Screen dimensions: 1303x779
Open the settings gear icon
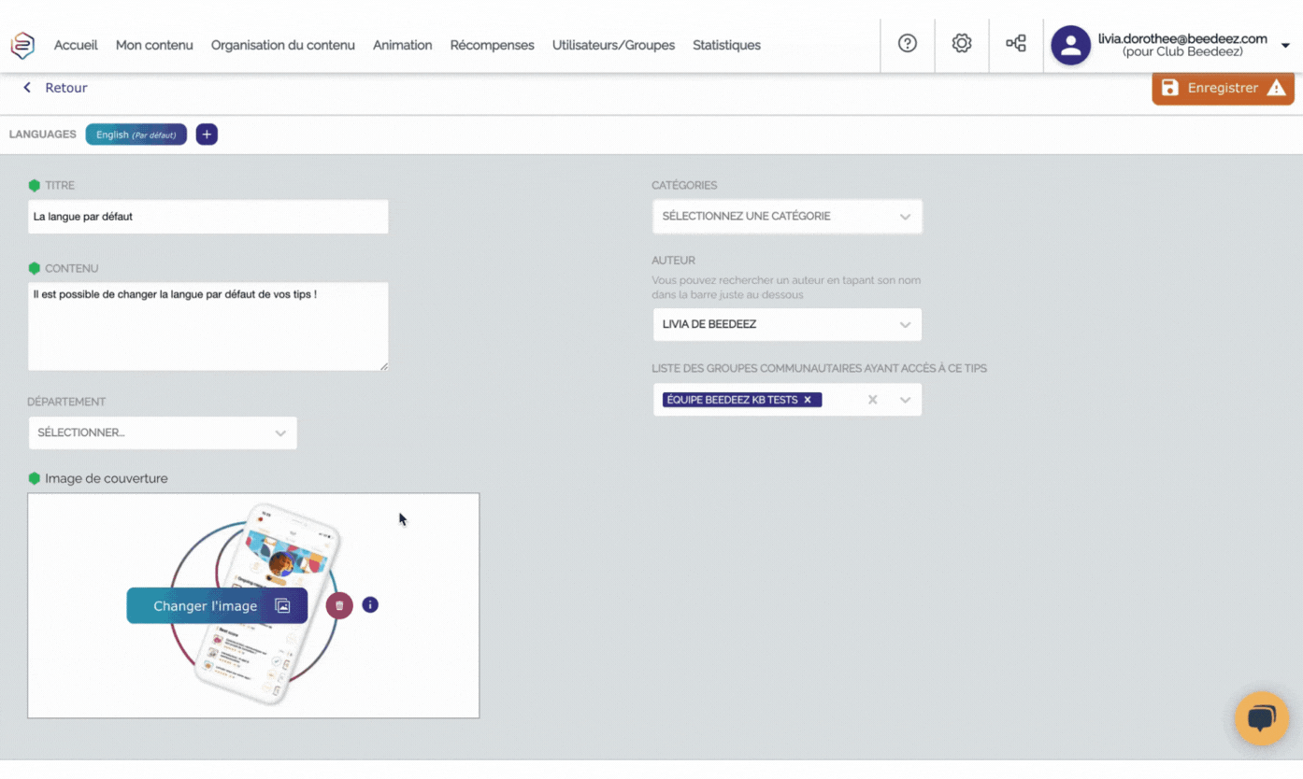pos(961,44)
